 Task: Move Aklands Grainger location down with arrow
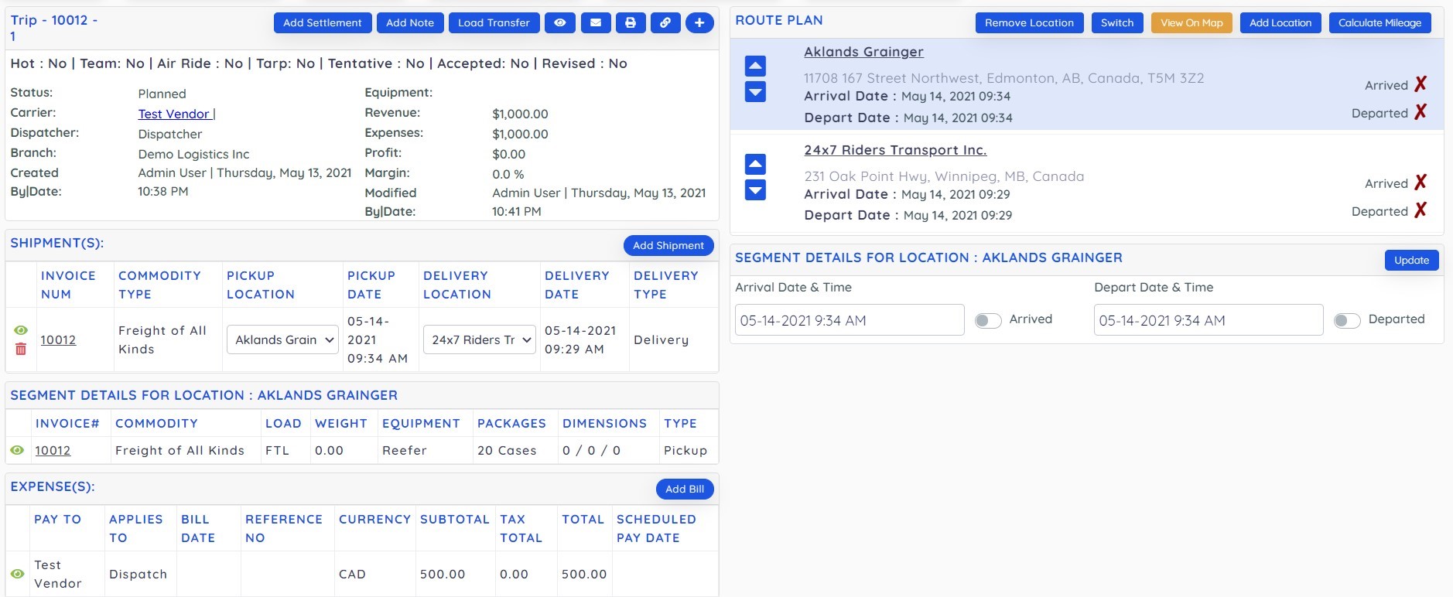[x=755, y=92]
